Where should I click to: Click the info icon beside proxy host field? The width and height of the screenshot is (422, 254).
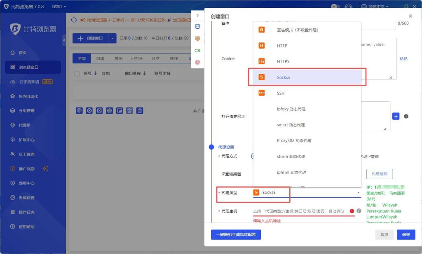[359, 211]
